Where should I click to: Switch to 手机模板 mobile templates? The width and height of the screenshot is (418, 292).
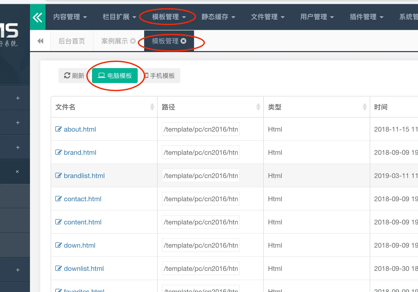pos(160,76)
